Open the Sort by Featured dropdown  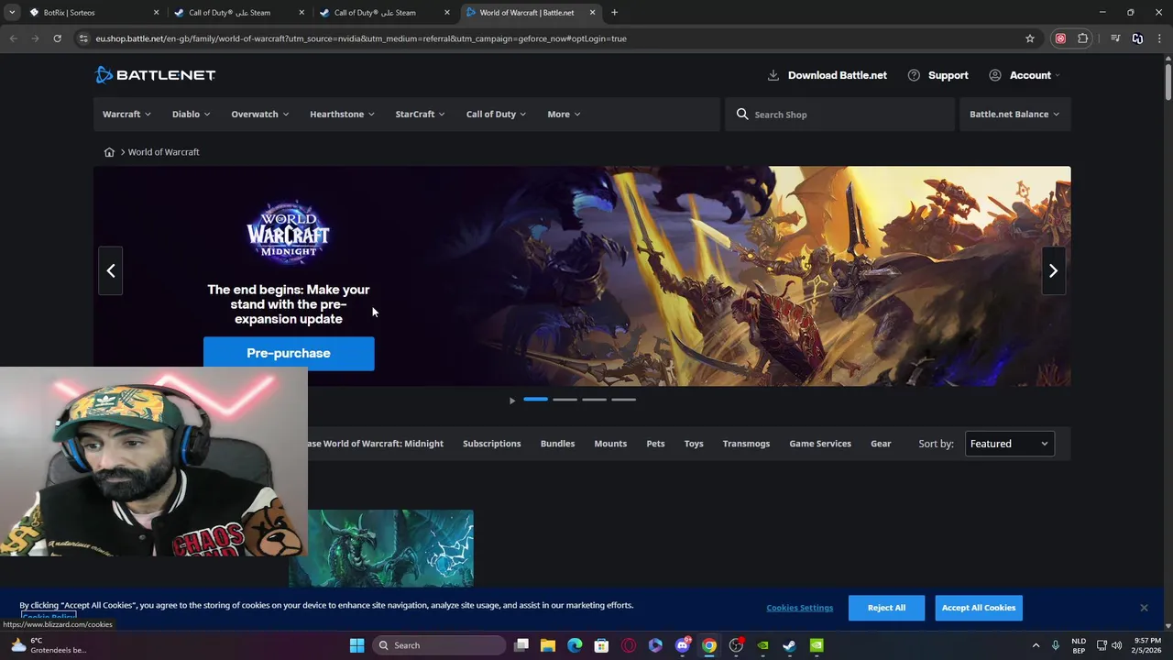coord(1010,444)
